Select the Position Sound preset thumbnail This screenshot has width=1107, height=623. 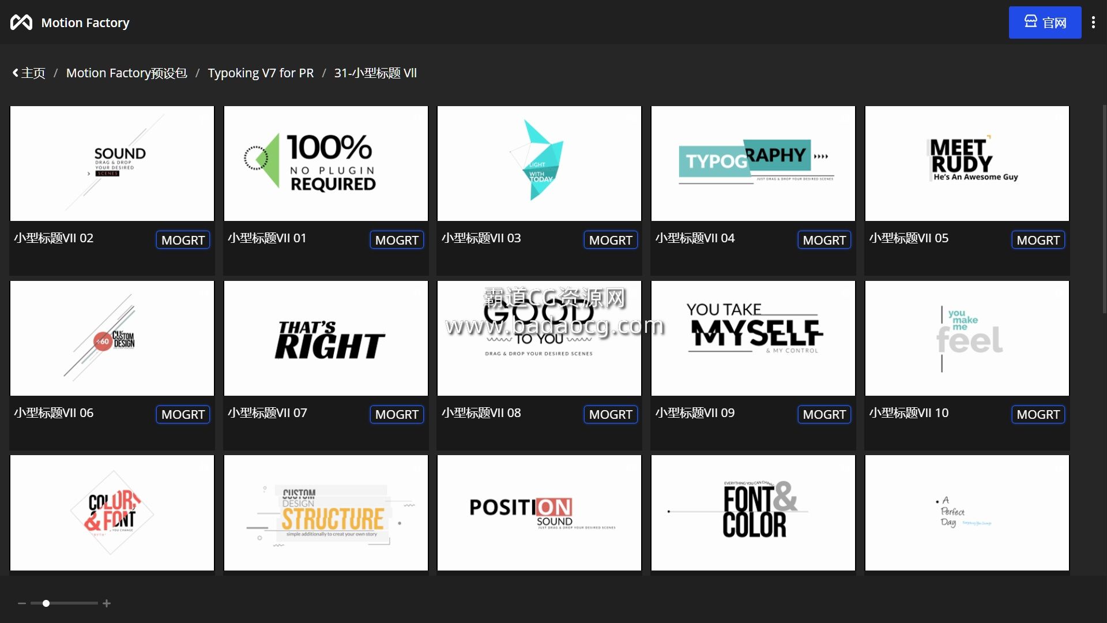(x=539, y=513)
